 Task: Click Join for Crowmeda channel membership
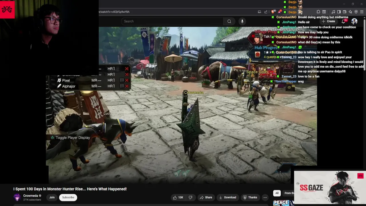click(x=52, y=197)
